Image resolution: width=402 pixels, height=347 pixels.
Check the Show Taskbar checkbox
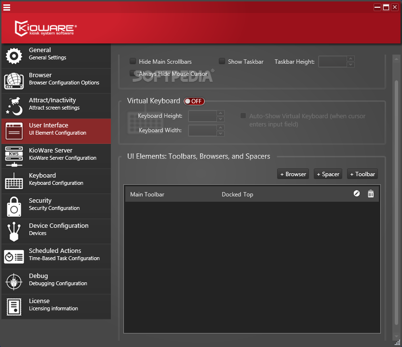[x=222, y=61]
